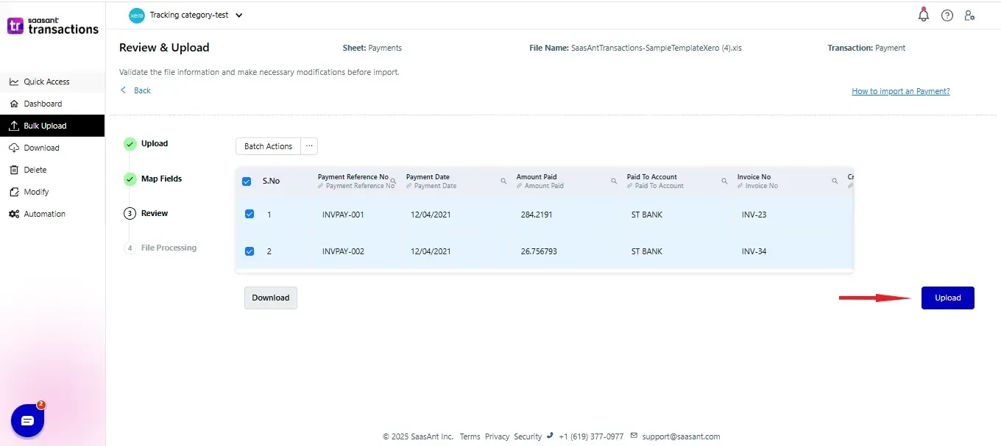Open the user settings icon

point(969,15)
